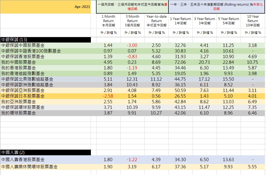The image size is (266, 175).
Task: Select the 72.06 one-year return cell
Action: pyautogui.click(x=180, y=62)
